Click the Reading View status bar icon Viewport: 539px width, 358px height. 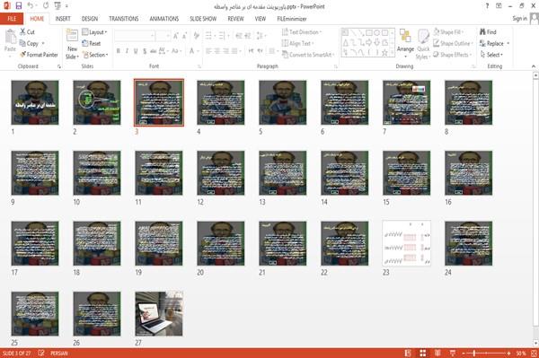coord(437,354)
